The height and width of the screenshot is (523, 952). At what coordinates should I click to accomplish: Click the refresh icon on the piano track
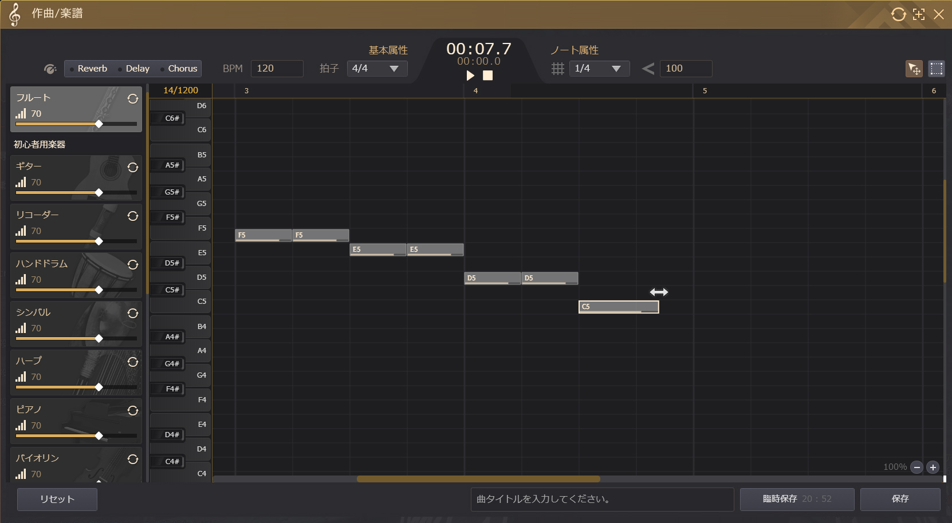(x=133, y=410)
